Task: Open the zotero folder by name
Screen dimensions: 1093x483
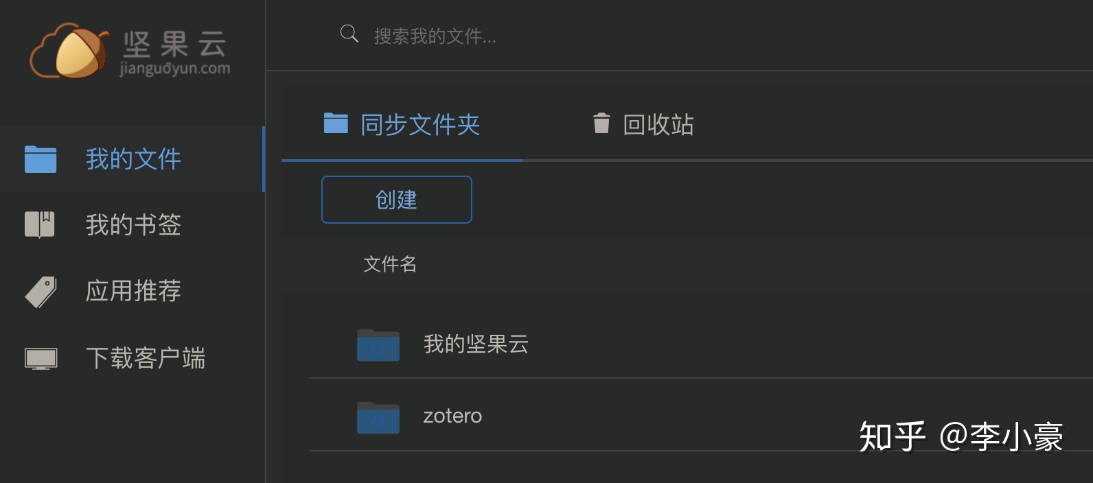Action: 452,416
